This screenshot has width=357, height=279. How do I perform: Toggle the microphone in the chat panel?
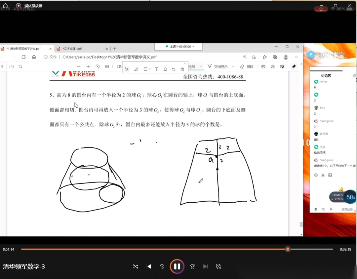(x=316, y=209)
